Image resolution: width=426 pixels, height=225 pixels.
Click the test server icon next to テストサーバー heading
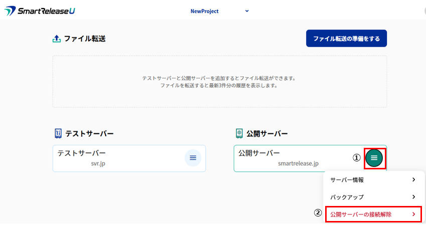(x=58, y=133)
